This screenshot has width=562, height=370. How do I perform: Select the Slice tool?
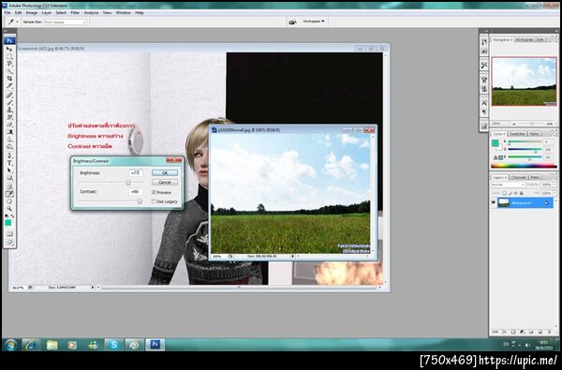[x=9, y=85]
